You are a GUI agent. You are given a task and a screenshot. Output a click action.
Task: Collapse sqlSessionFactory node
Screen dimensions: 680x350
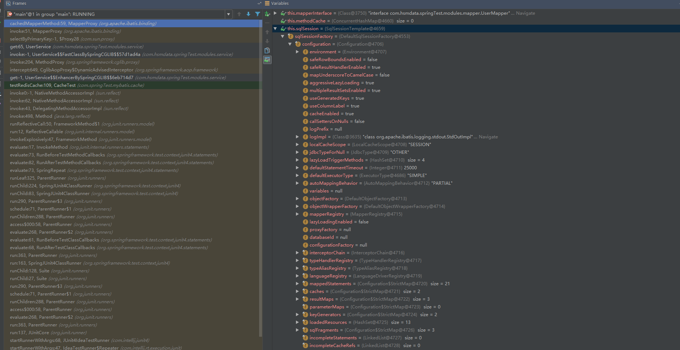click(283, 36)
